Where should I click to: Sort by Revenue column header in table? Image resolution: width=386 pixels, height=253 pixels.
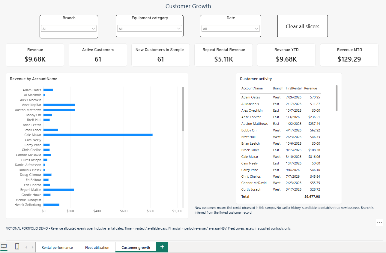click(310, 88)
